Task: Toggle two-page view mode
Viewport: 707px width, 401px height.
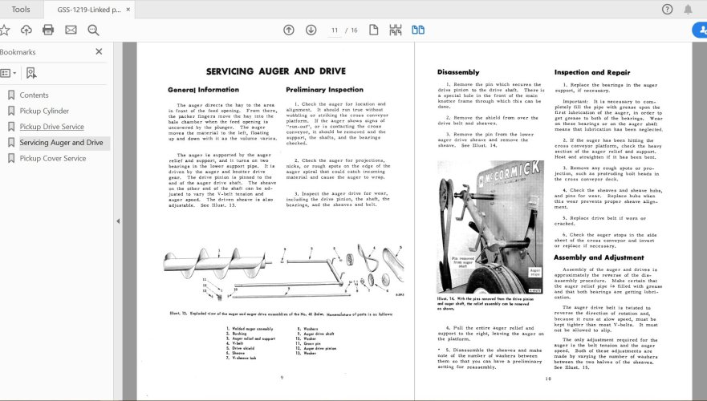Action: tap(418, 30)
